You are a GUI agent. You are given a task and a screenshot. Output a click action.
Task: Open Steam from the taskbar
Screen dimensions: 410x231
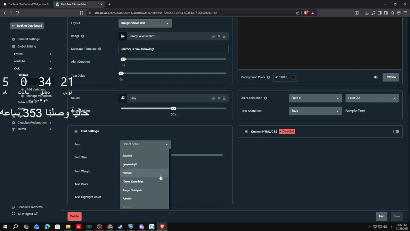pyautogui.click(x=120, y=227)
